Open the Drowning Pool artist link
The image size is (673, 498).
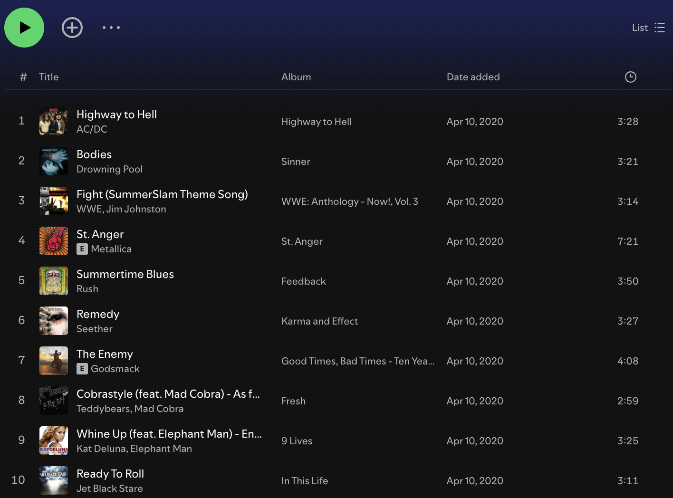[x=109, y=169]
